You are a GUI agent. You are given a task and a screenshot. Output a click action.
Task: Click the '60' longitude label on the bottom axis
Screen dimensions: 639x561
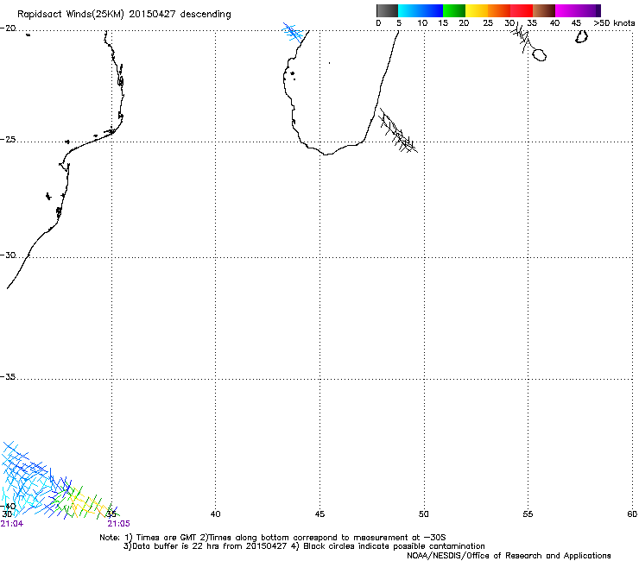632,514
